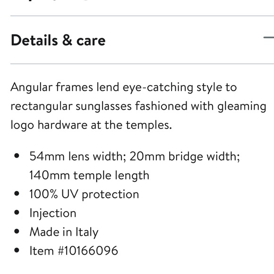Click the Angular frames description line
Image resolution: width=274 pixels, height=274 pixels.
pos(124,87)
